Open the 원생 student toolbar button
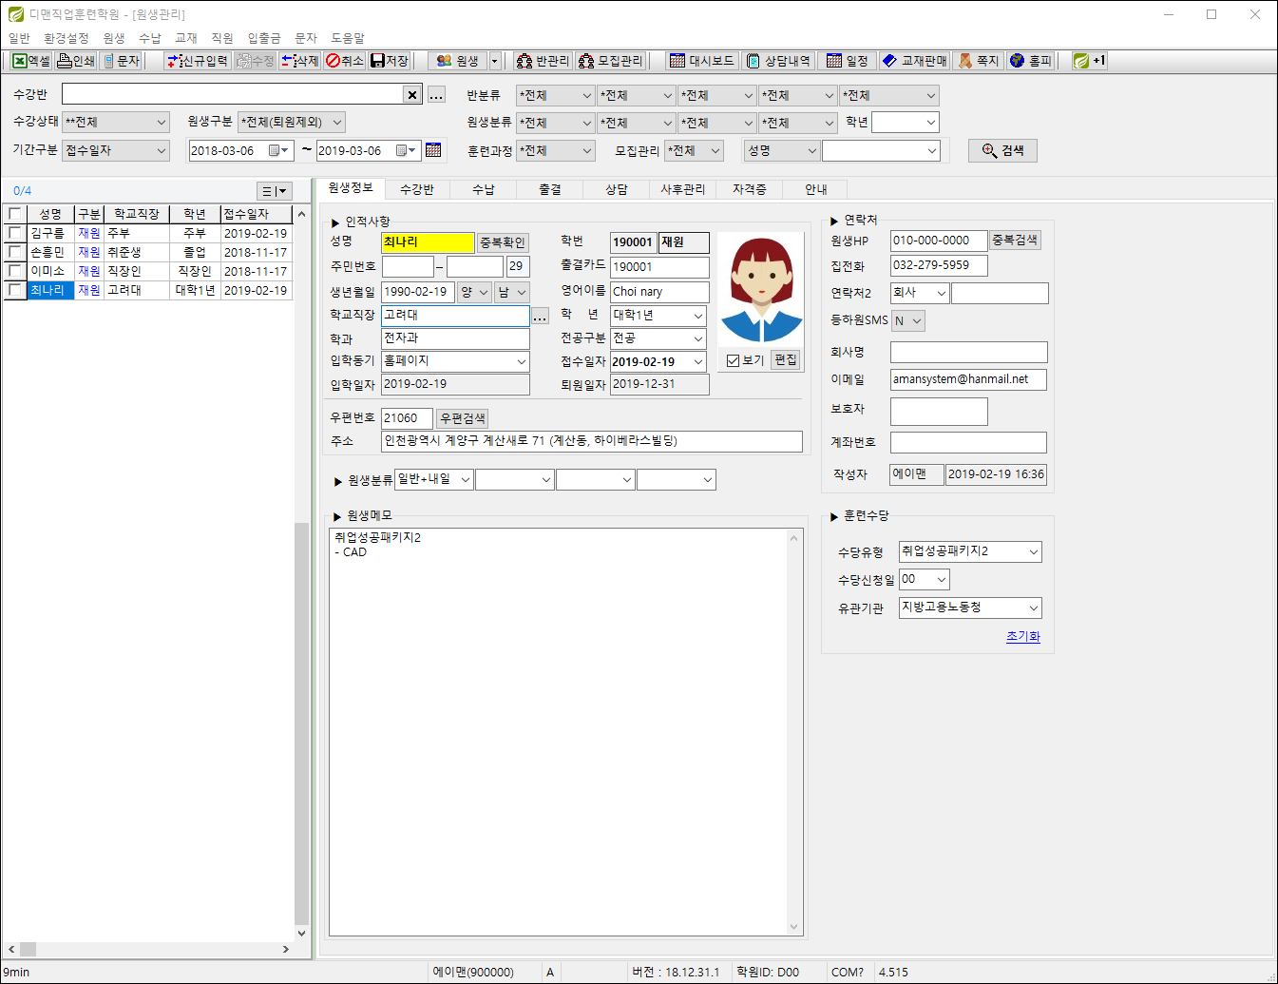Image resolution: width=1278 pixels, height=984 pixels. pyautogui.click(x=457, y=61)
